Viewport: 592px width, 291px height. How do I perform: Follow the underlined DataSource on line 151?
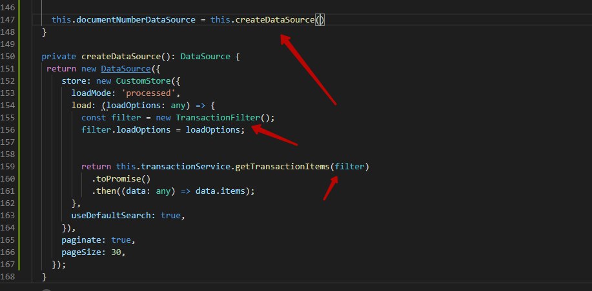[126, 69]
